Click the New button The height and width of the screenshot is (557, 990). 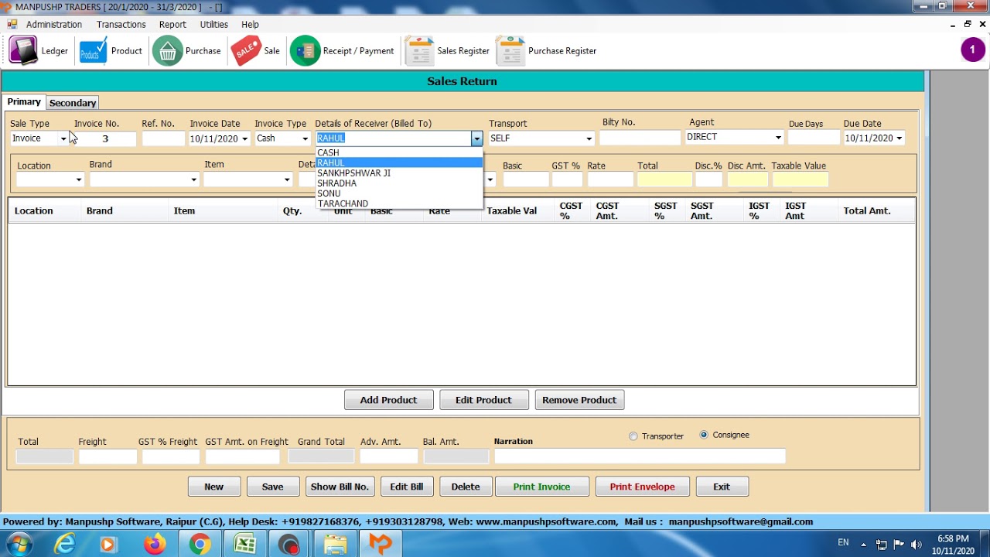click(x=214, y=487)
